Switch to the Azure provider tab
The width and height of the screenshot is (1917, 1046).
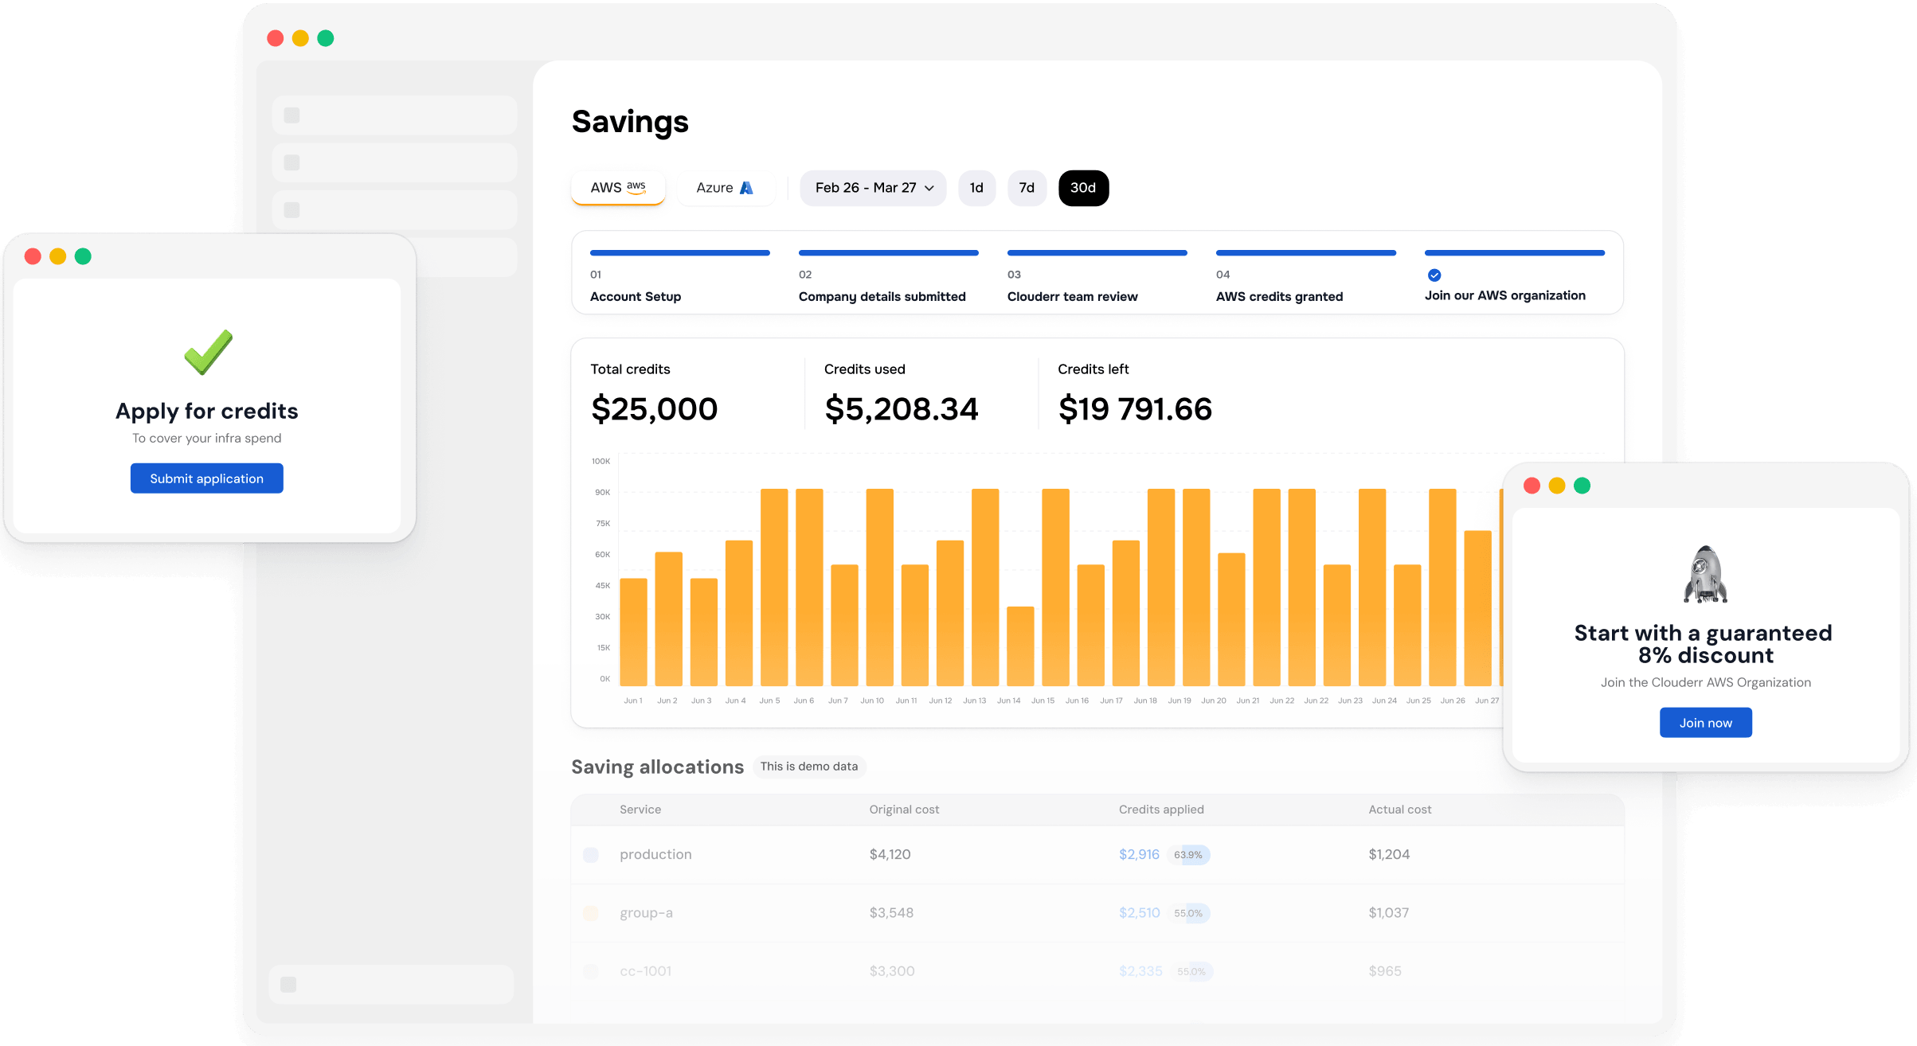(725, 188)
